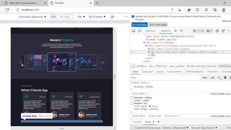231x130 pixels.
Task: Click the viewport width input field
Action: coord(55,17)
